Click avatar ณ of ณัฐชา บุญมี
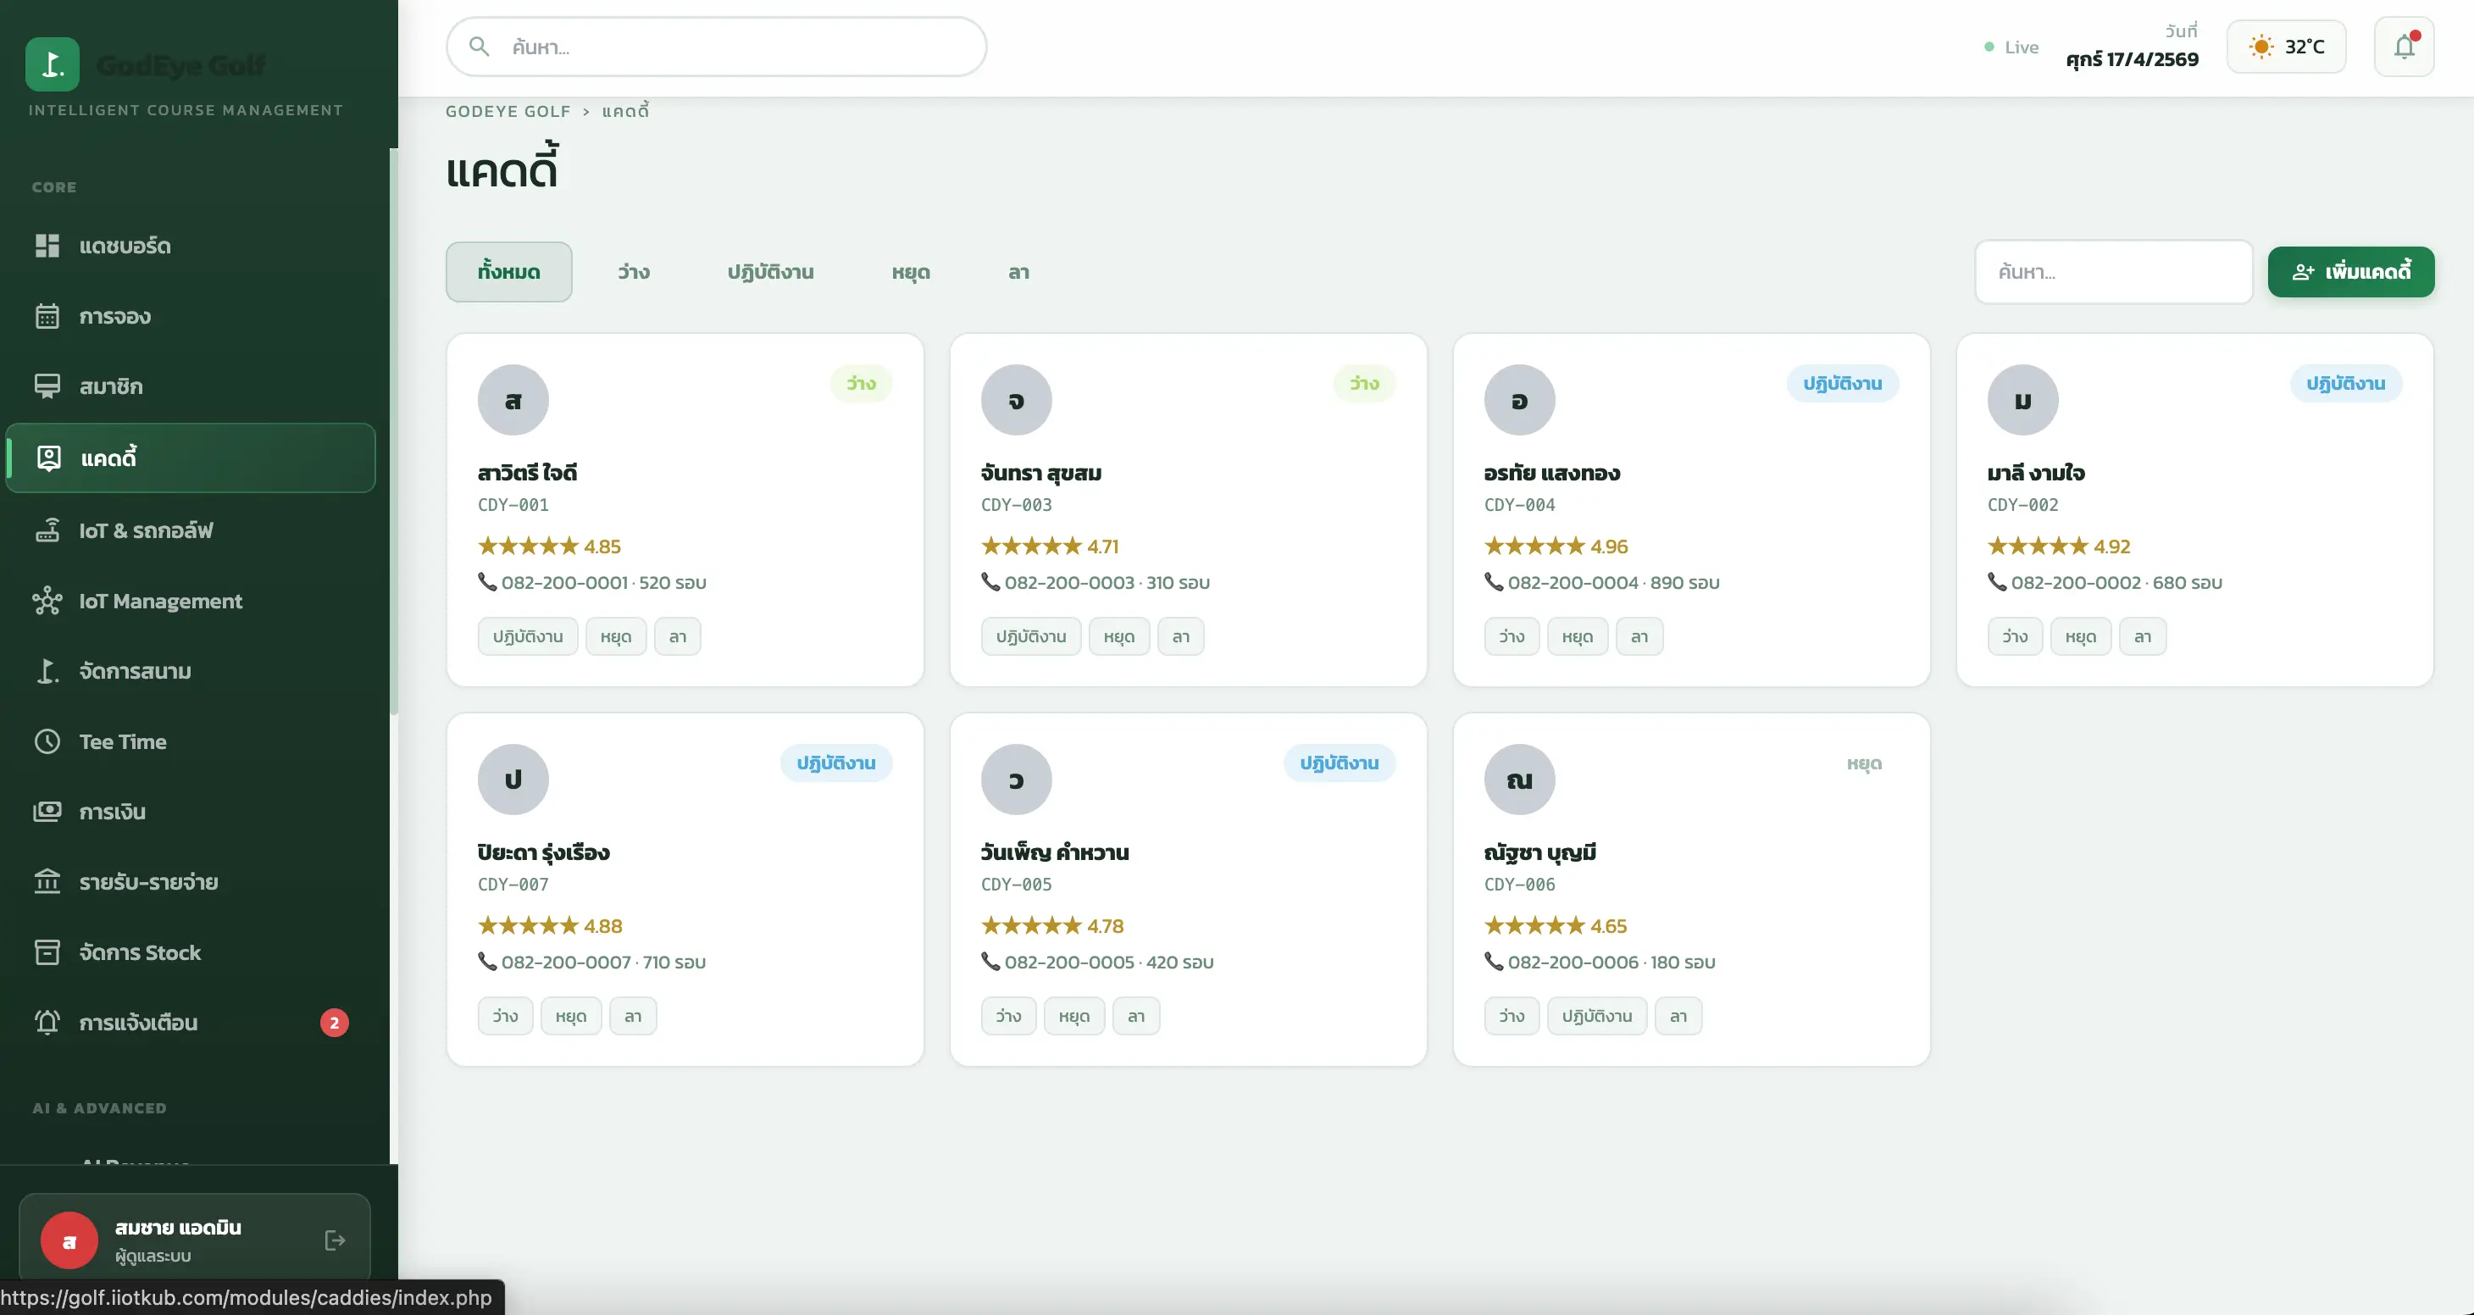This screenshot has height=1315, width=2474. (x=1519, y=779)
